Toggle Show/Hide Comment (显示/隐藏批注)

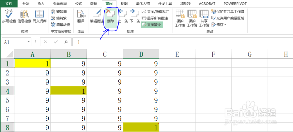(156, 12)
